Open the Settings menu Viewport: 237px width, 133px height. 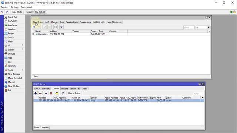point(14,7)
